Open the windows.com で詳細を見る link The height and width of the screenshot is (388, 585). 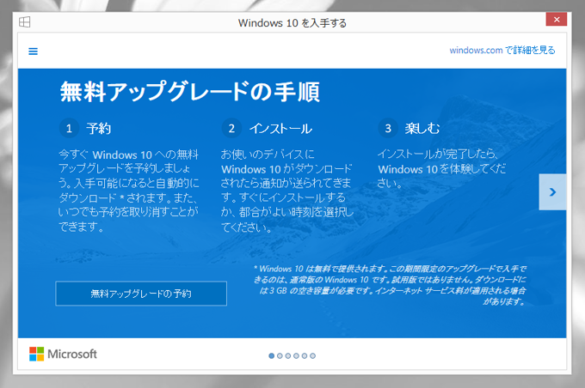click(x=502, y=51)
